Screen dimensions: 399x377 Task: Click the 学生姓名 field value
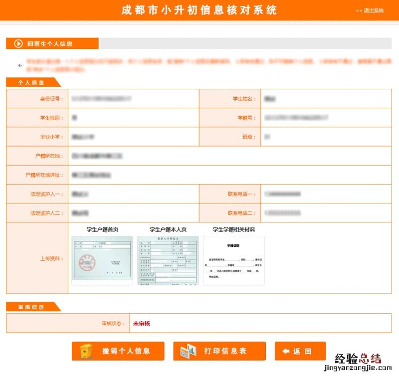tap(270, 99)
